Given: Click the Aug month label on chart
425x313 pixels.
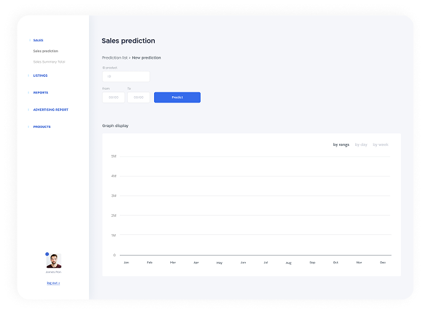Looking at the screenshot, I should click(288, 263).
